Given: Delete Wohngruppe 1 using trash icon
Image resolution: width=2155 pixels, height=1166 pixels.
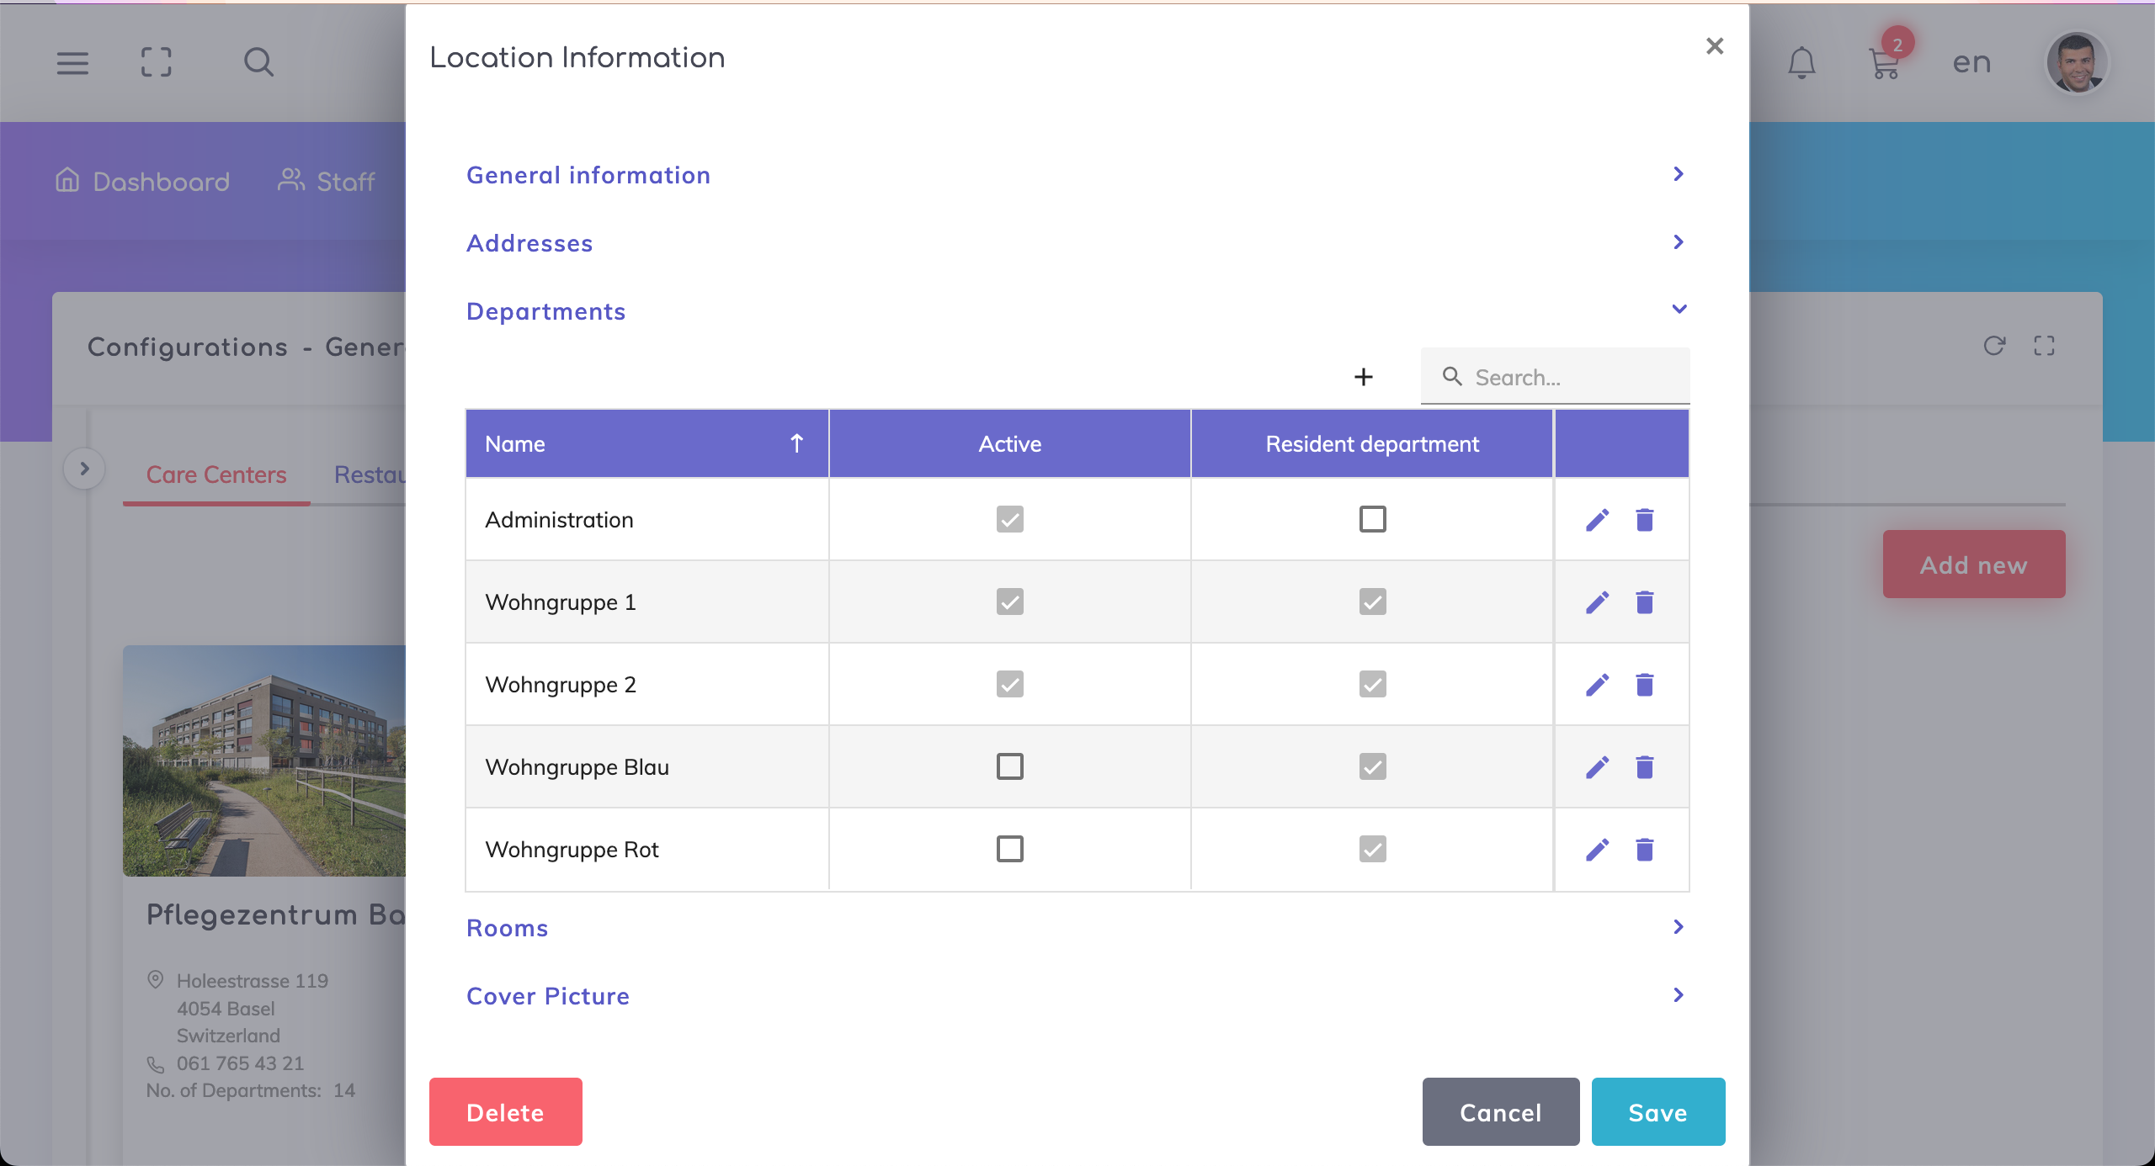Looking at the screenshot, I should tap(1644, 602).
